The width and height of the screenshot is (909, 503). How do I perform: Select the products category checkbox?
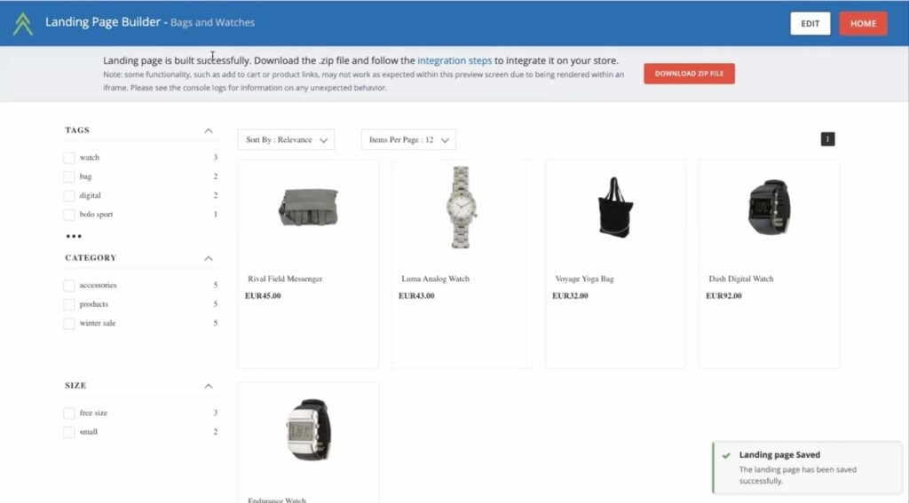point(69,304)
